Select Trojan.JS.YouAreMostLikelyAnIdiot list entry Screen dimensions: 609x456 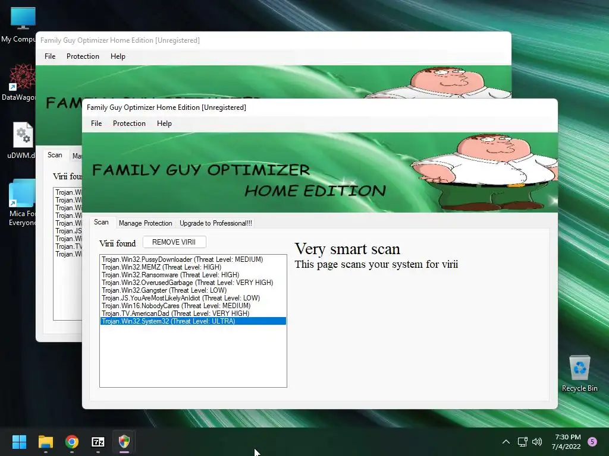click(193, 298)
